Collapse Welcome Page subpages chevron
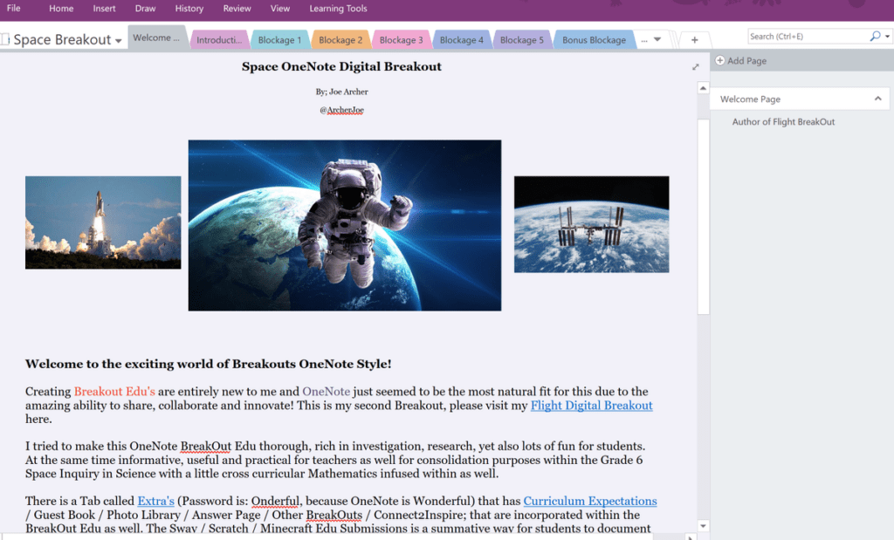 pyautogui.click(x=878, y=99)
